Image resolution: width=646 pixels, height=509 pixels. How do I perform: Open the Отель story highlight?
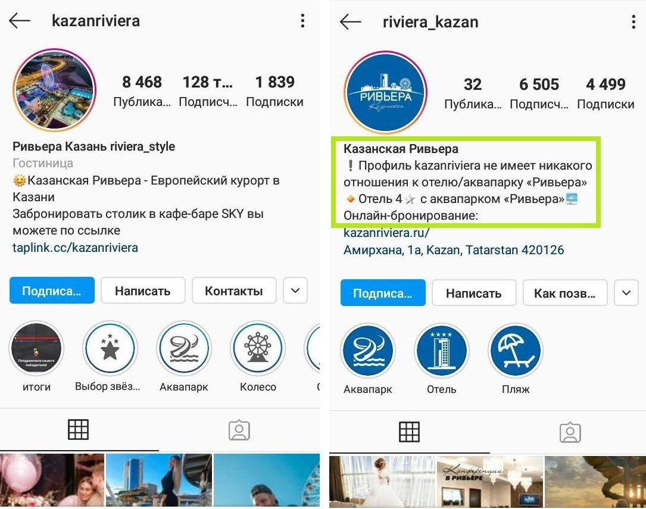(x=442, y=351)
